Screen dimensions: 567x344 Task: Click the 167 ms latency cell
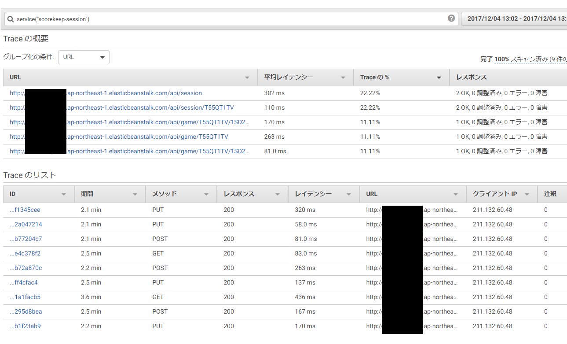pos(305,311)
